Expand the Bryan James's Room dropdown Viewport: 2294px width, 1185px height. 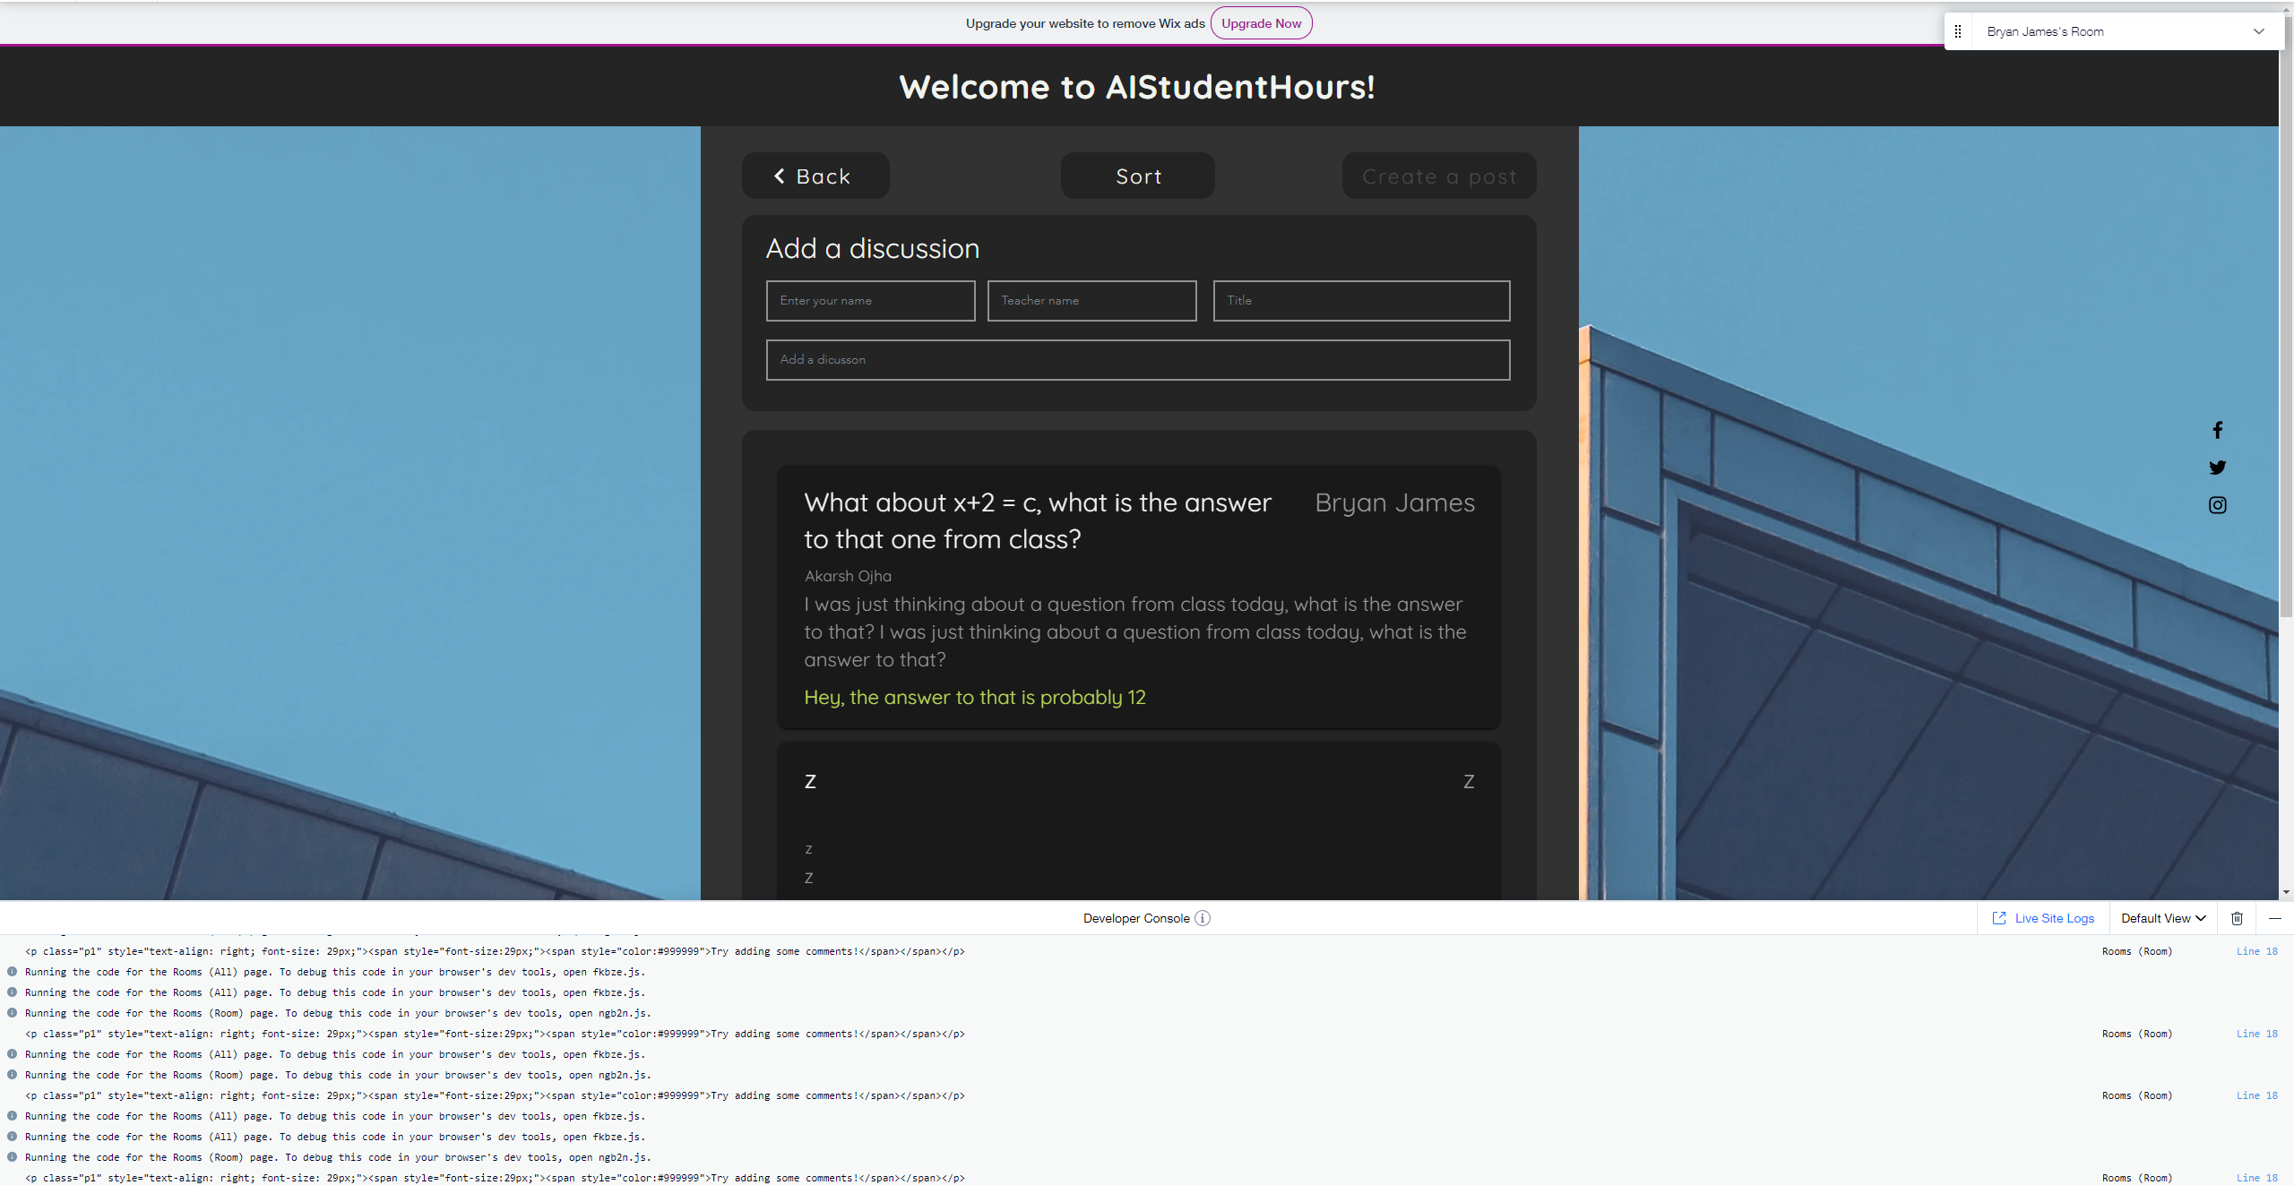pos(2258,31)
